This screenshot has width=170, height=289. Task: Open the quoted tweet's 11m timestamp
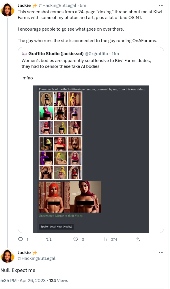(x=115, y=54)
